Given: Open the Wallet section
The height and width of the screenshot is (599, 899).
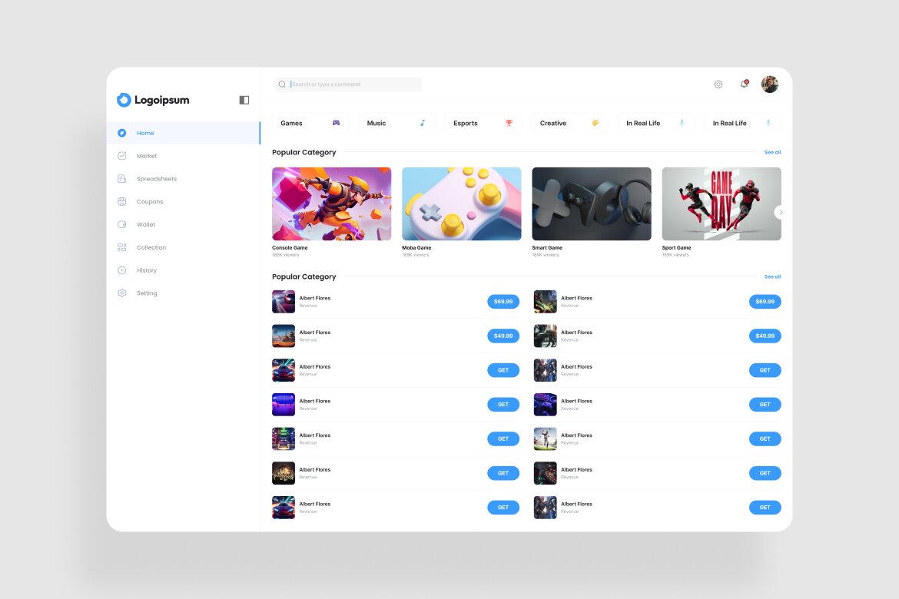Looking at the screenshot, I should 146,224.
